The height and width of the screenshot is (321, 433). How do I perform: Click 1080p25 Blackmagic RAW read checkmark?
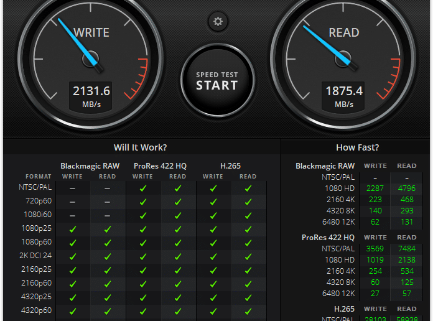[108, 229]
